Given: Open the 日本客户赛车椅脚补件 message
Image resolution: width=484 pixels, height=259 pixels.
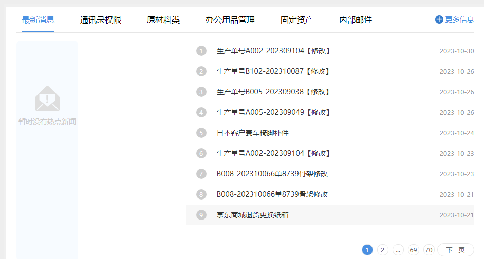Looking at the screenshot, I should 253,133.
